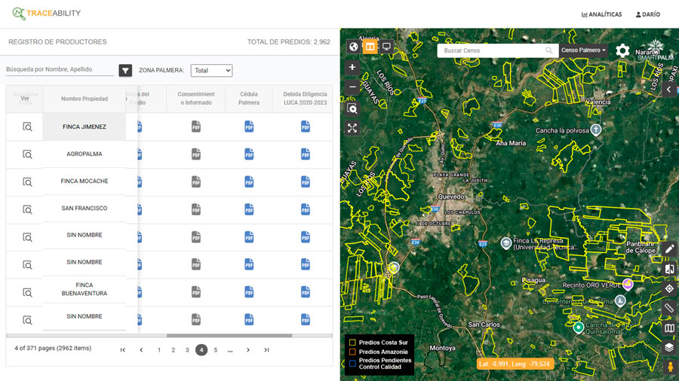
Task: Open the ANALÍTICAS menu
Action: [x=601, y=14]
